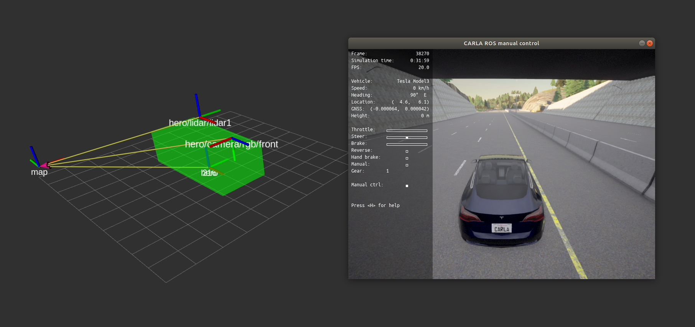Click the Gear value 1

pyautogui.click(x=387, y=171)
